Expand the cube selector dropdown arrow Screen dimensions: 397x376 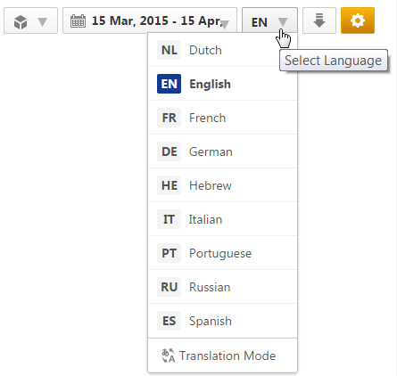[43, 21]
